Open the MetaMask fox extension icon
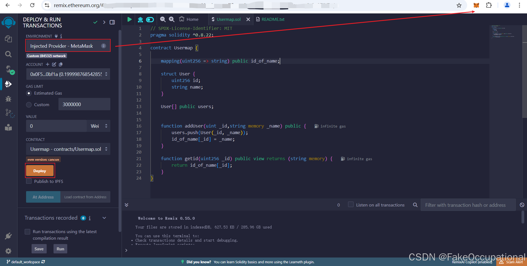The image size is (527, 266). pos(476,5)
